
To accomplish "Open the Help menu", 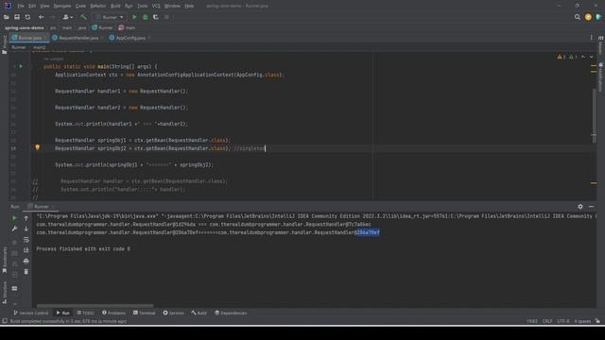I will 189,6.
